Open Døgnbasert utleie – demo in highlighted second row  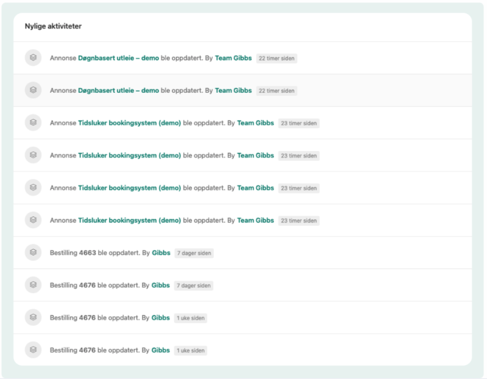(x=118, y=91)
